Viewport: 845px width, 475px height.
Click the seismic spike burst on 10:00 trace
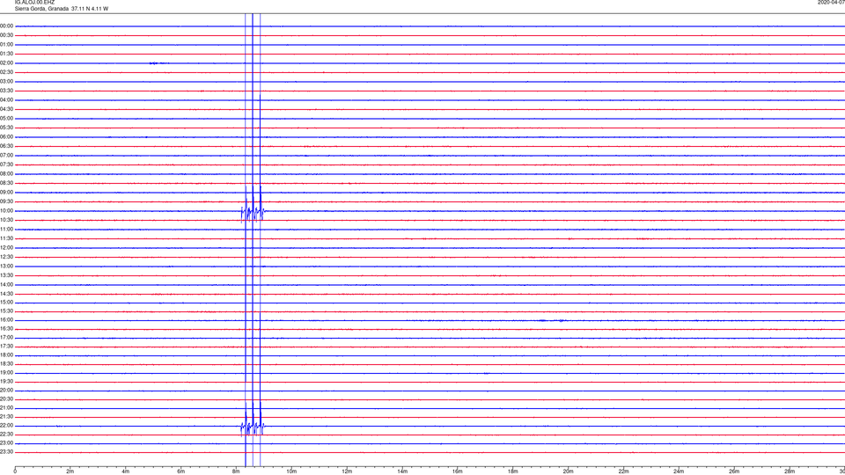[x=253, y=211]
